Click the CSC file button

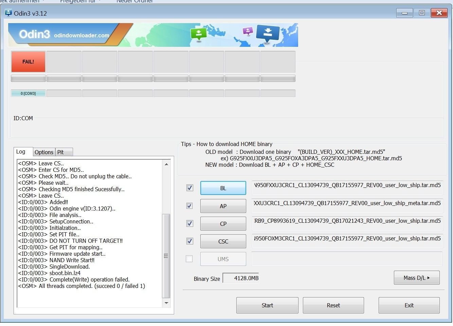pos(223,241)
